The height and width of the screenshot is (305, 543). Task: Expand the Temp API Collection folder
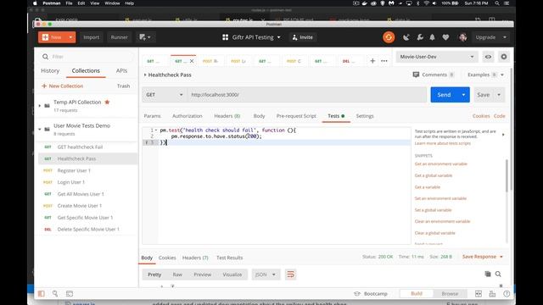[x=40, y=105]
